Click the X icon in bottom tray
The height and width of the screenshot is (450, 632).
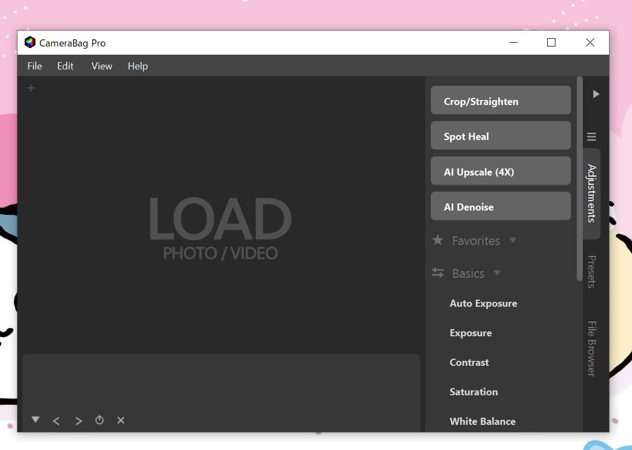pos(121,420)
